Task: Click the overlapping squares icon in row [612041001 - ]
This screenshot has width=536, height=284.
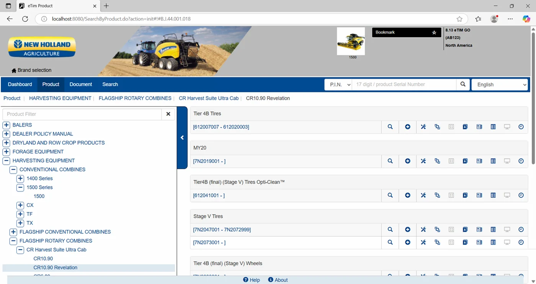Action: [437, 195]
